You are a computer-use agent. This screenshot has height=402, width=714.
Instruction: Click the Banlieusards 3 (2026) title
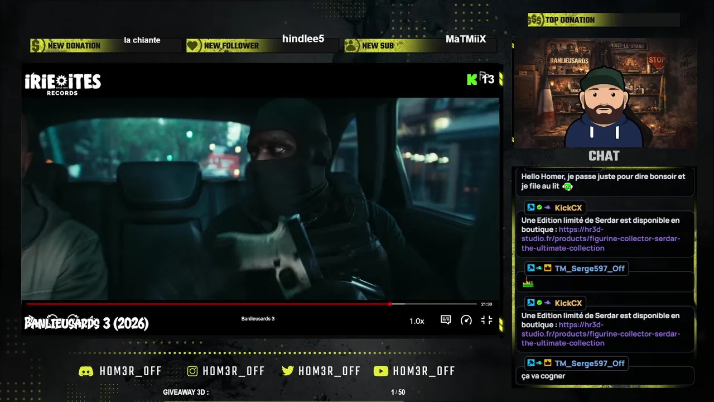click(86, 323)
